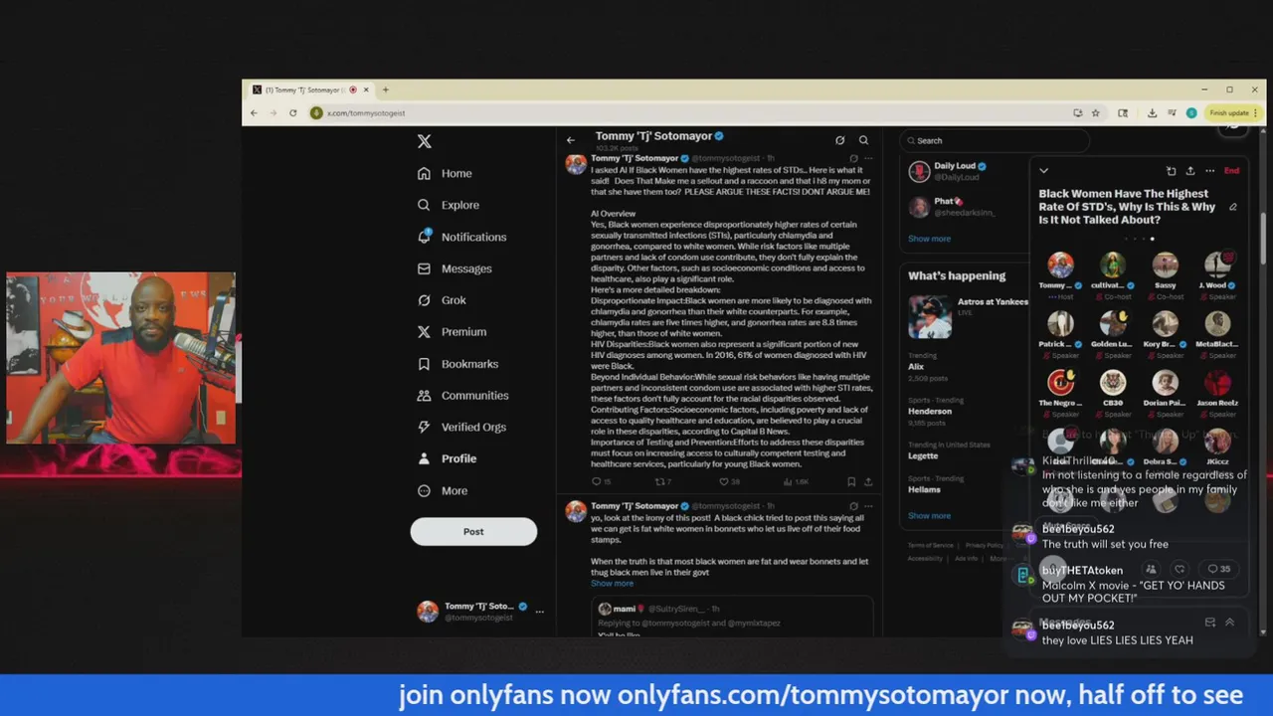Open the quoted post by mami
Screen dimensions: 1273x716
[x=732, y=617]
